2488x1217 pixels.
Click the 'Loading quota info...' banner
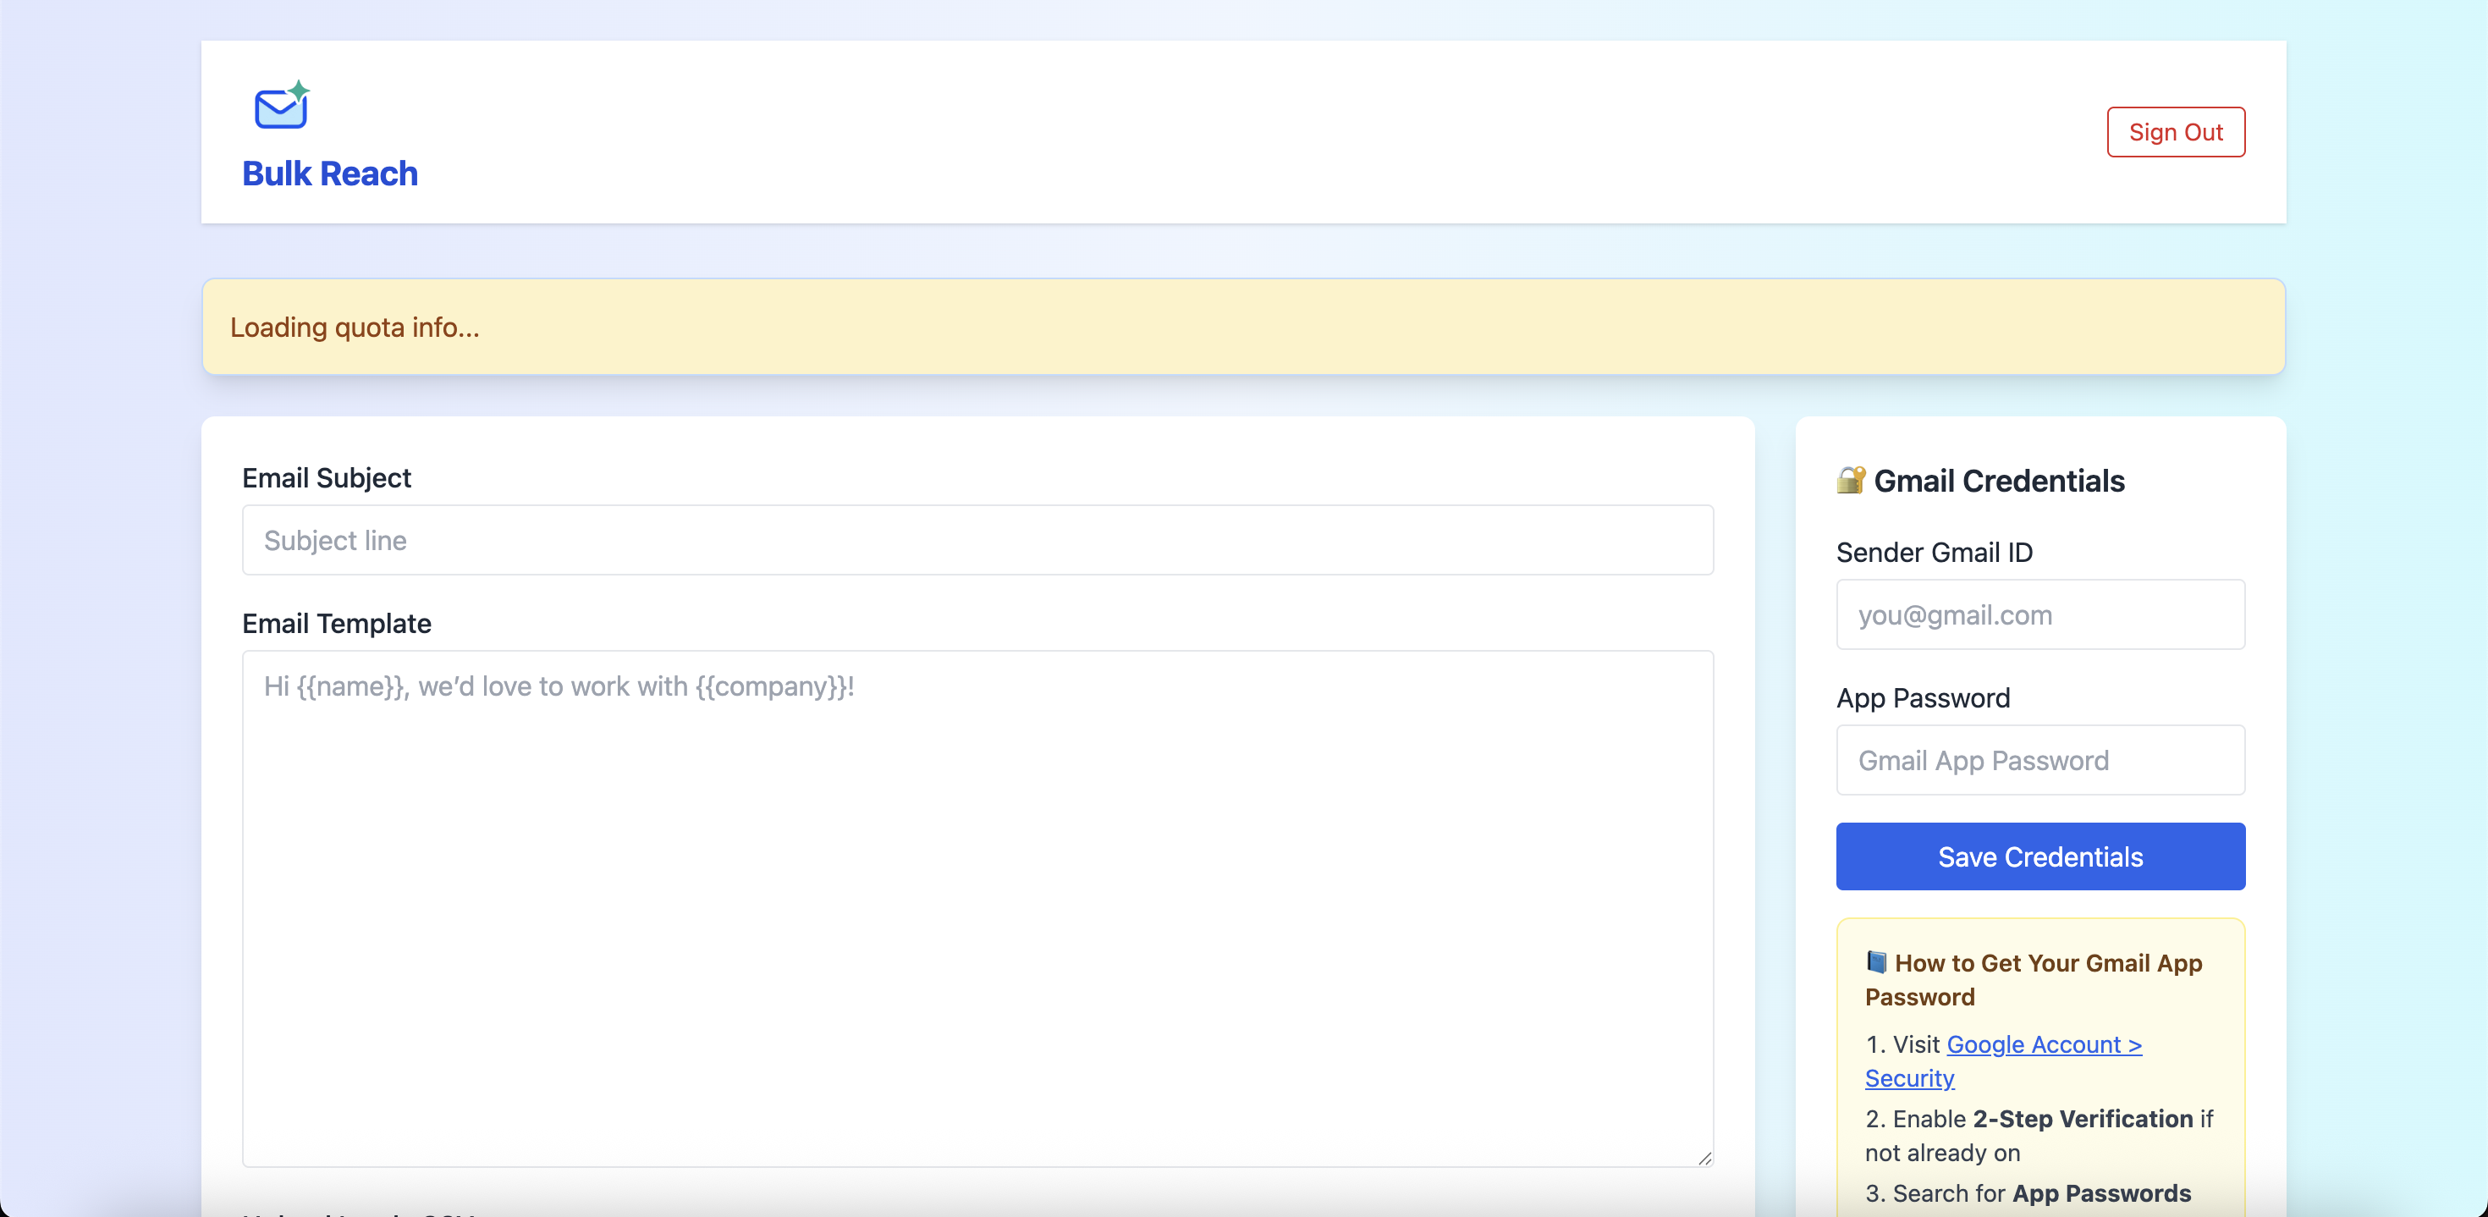(1243, 328)
